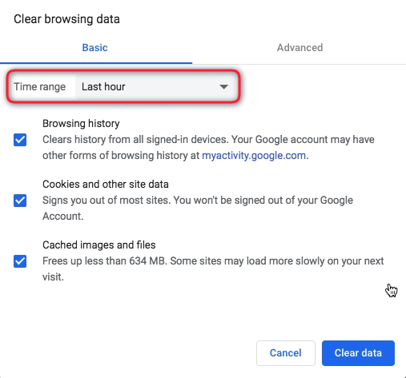
Task: Select the Last hour time range value
Action: (103, 87)
